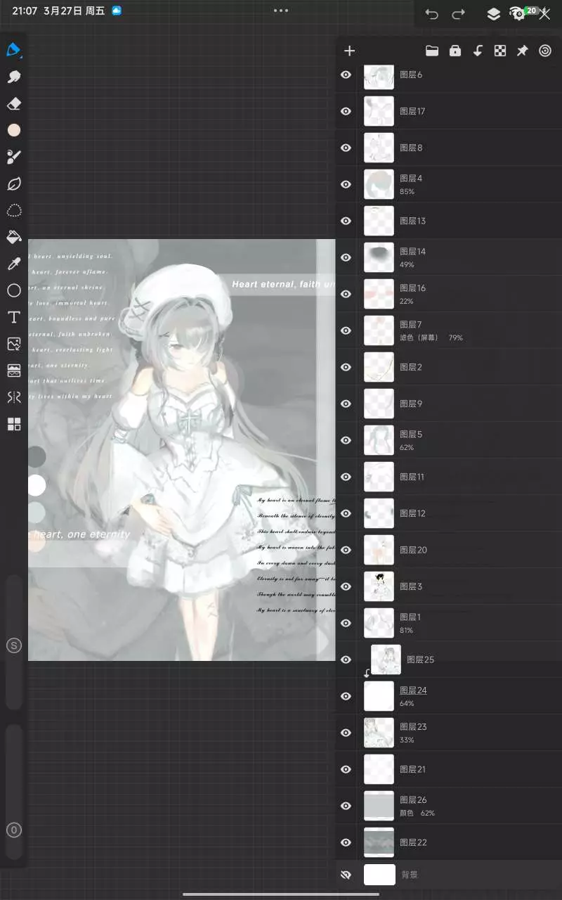Screen dimensions: 562x900
Task: Select layer 图层11
Action: 449,477
